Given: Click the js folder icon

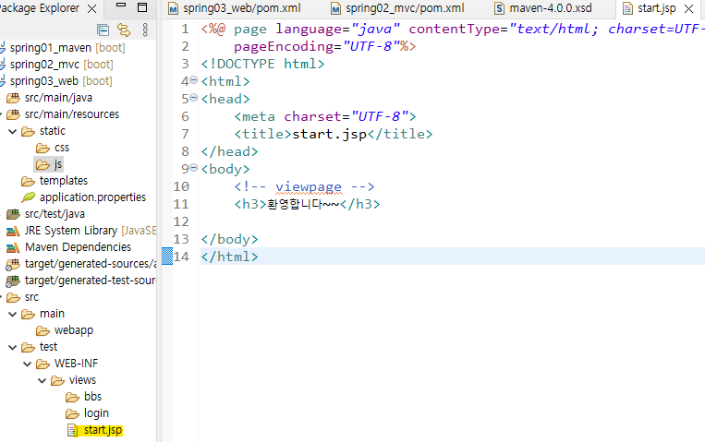Looking at the screenshot, I should pos(43,165).
